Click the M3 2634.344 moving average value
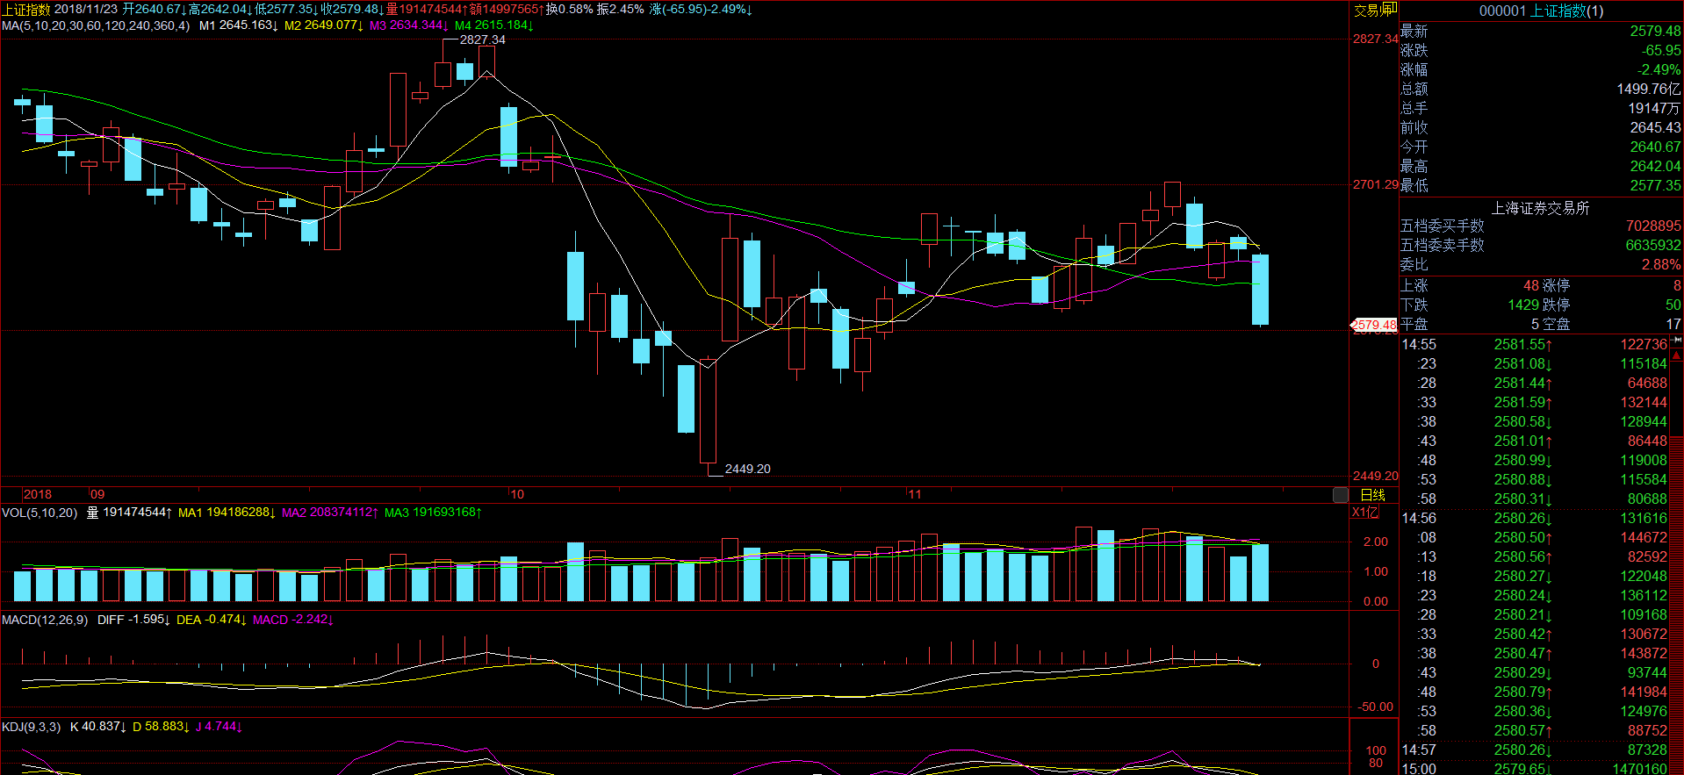 pyautogui.click(x=409, y=25)
